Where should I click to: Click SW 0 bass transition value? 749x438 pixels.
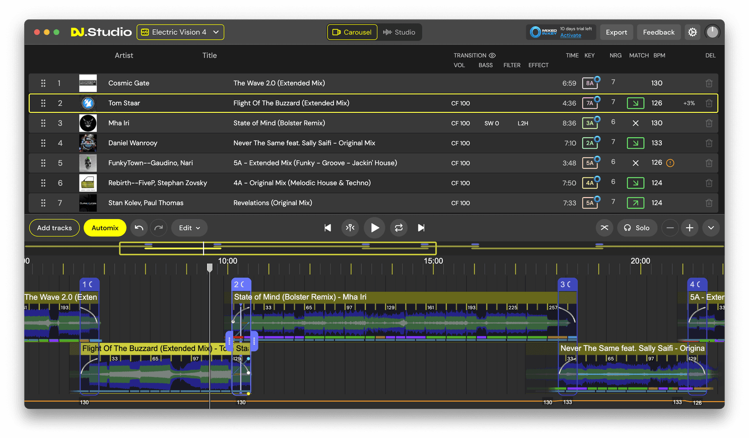pos(492,123)
